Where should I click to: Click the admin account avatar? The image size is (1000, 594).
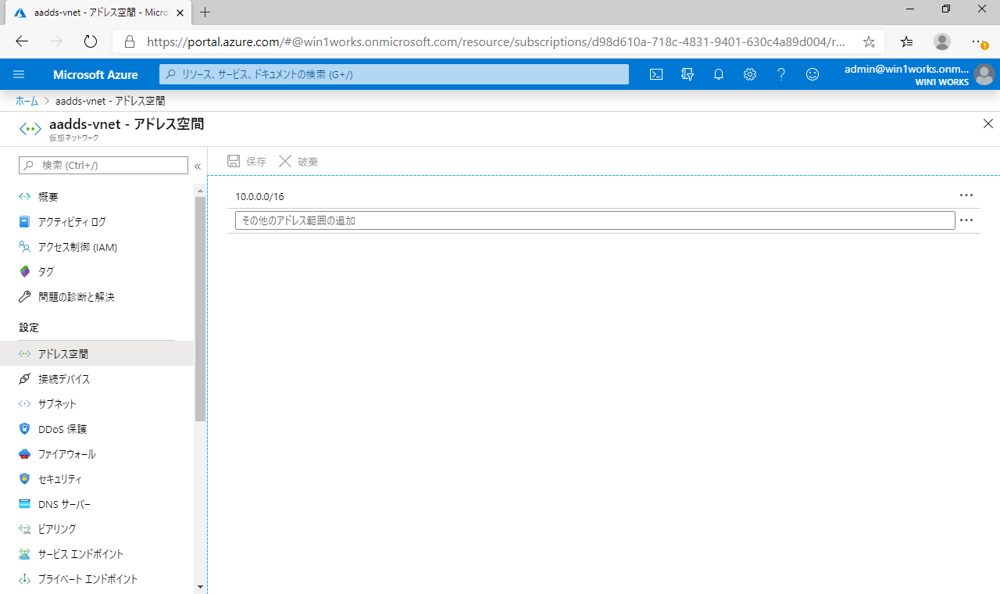click(984, 74)
